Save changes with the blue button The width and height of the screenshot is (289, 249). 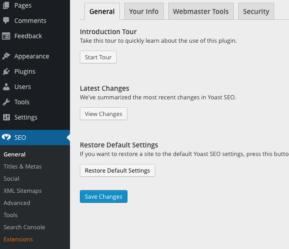click(x=103, y=196)
